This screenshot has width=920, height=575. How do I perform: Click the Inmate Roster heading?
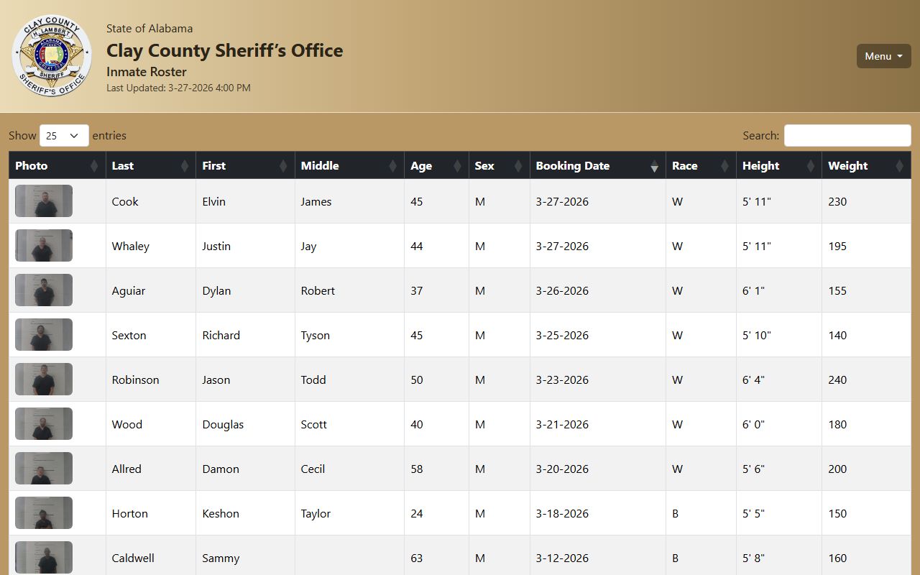[147, 72]
